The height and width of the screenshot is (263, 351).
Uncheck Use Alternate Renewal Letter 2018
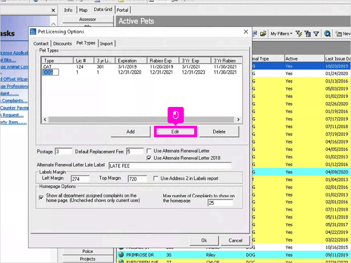(x=149, y=158)
